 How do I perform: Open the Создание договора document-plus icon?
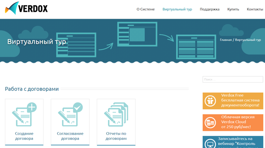coord(24,114)
